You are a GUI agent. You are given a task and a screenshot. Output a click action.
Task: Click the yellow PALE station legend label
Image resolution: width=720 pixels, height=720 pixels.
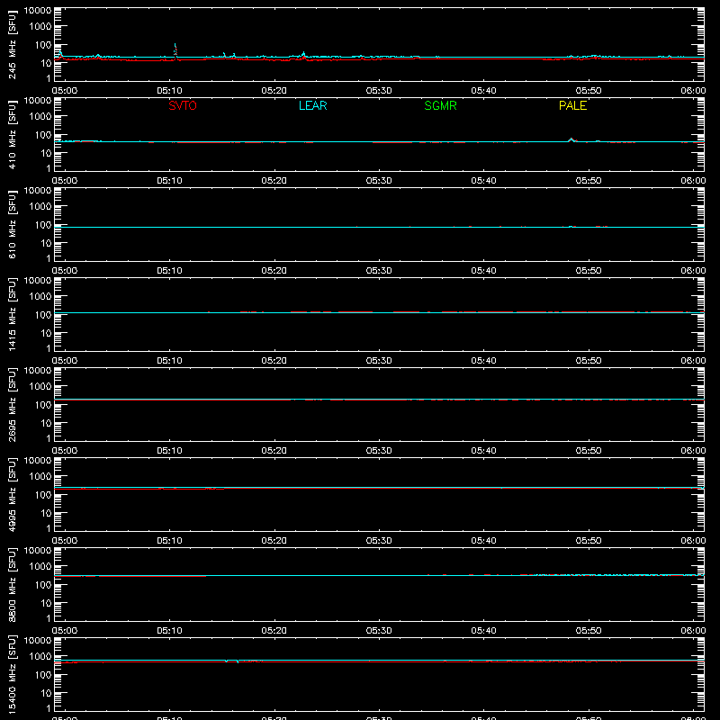coord(572,105)
